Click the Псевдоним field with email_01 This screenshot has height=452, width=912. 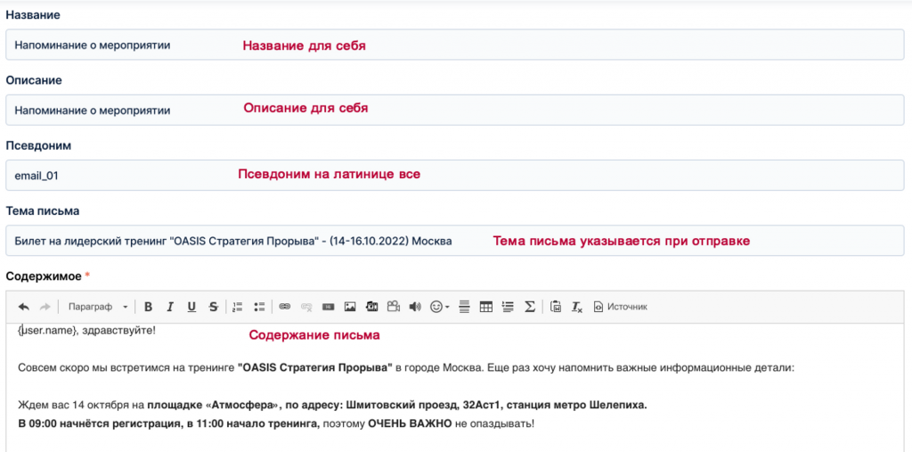[455, 176]
